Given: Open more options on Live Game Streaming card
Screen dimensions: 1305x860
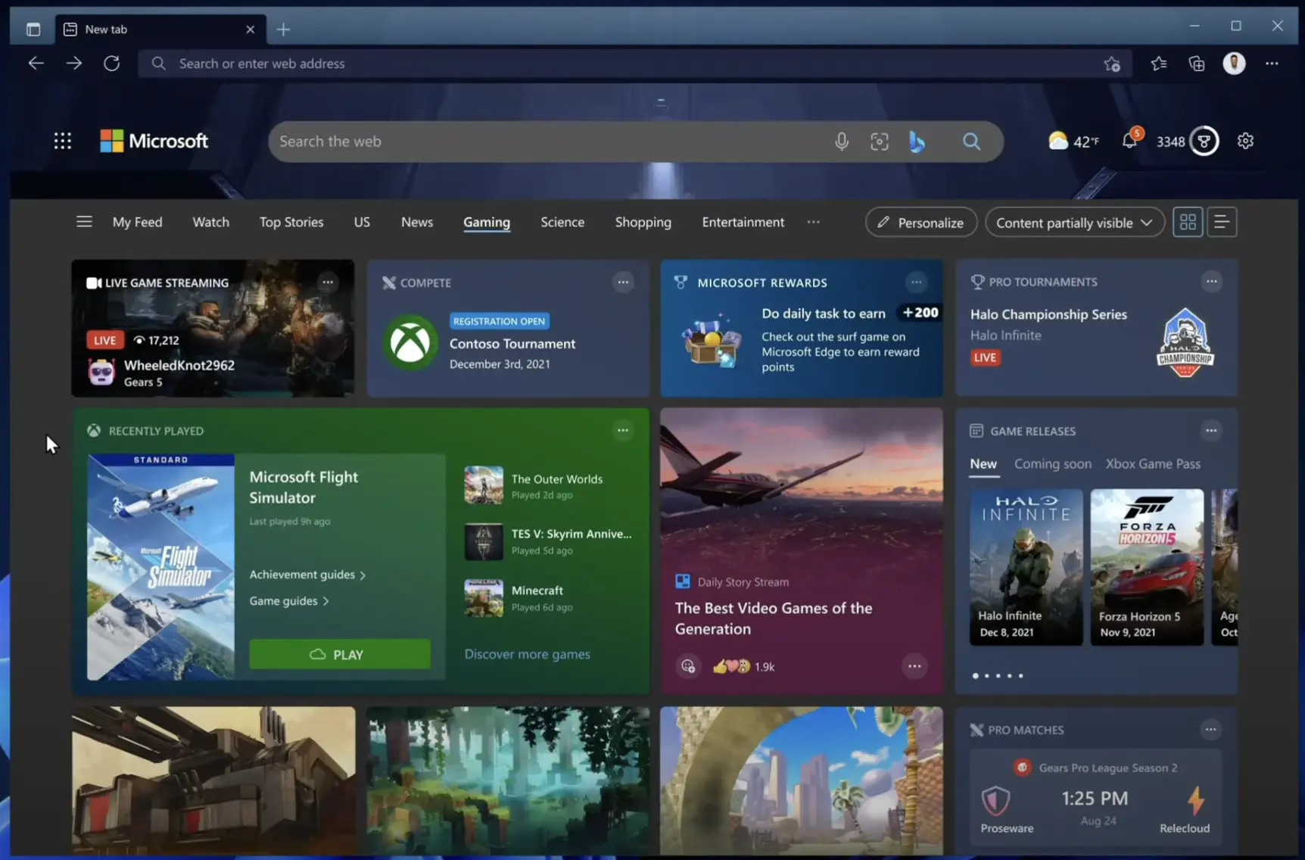Looking at the screenshot, I should coord(328,282).
